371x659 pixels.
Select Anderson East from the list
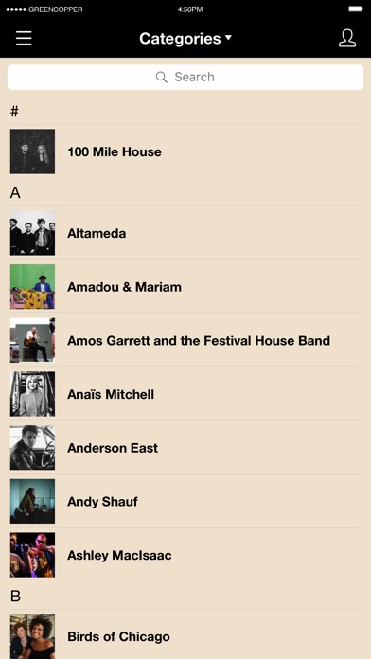pos(185,448)
